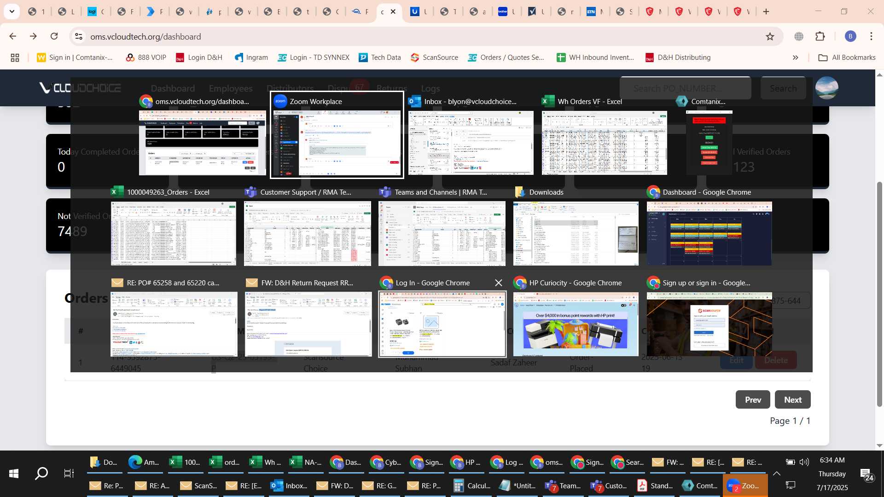Open the Chrome profile B avatar
The width and height of the screenshot is (884, 497).
[x=850, y=36]
